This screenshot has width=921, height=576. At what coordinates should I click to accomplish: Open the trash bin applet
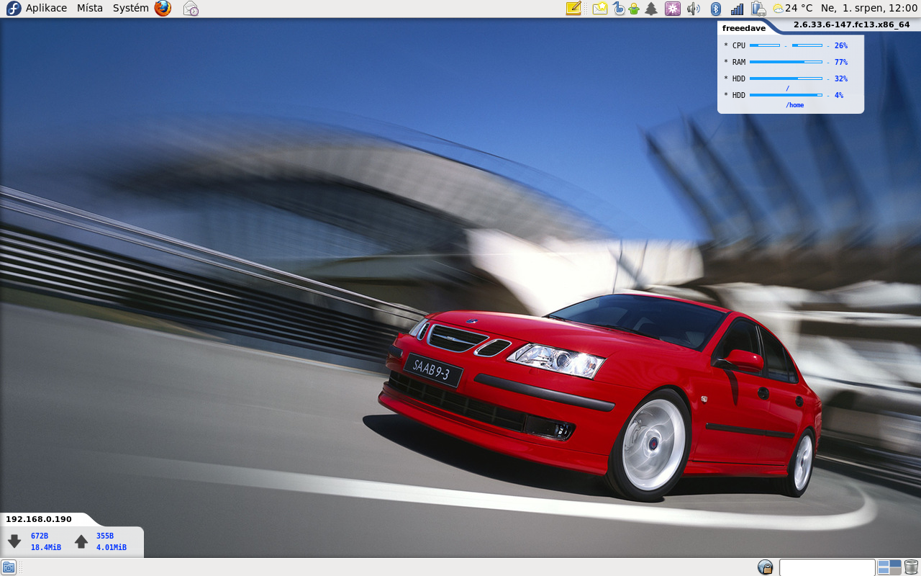[911, 567]
